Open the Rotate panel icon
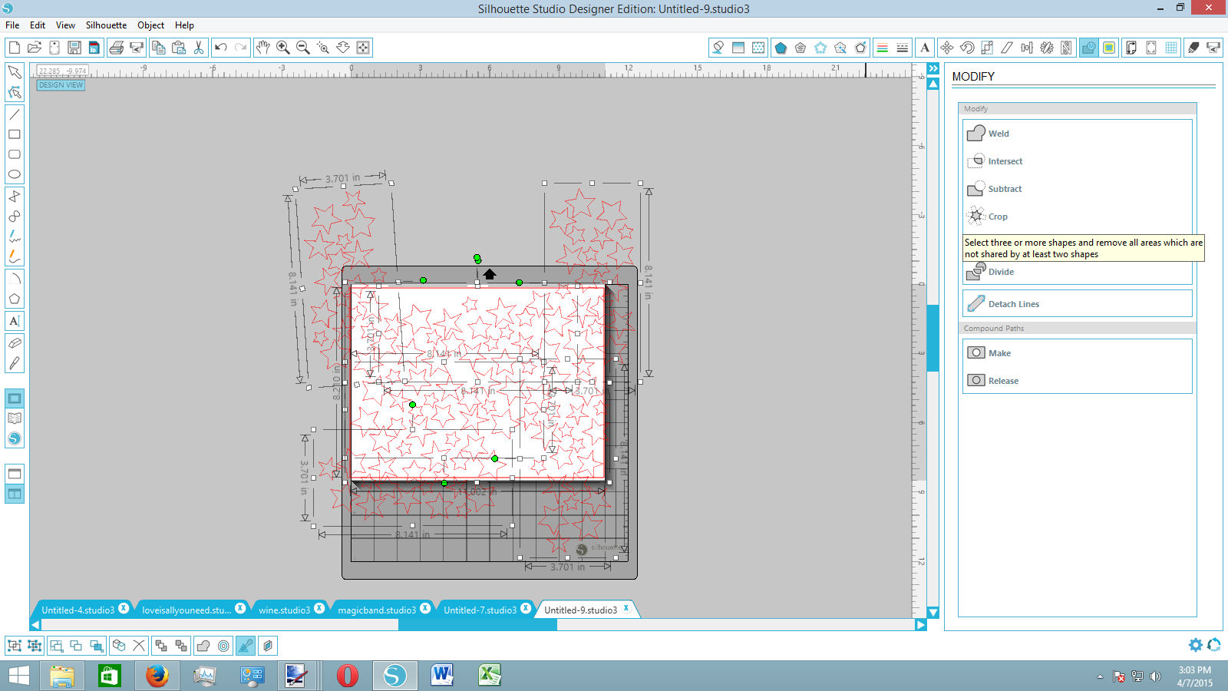 click(967, 48)
